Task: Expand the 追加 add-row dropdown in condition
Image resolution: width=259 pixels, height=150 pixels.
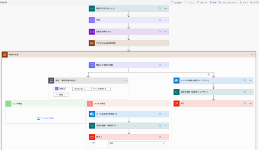Action: pos(61,95)
